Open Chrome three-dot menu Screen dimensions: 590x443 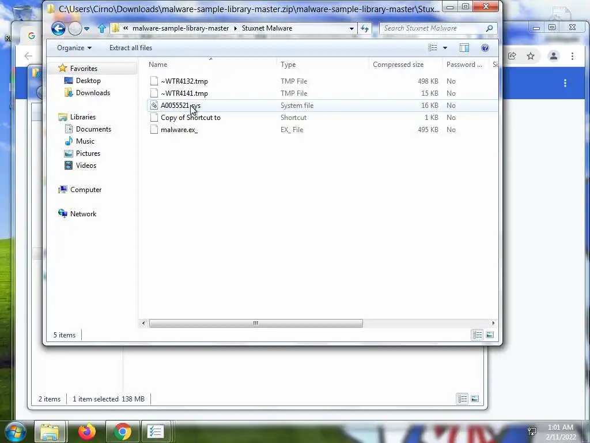click(x=572, y=57)
